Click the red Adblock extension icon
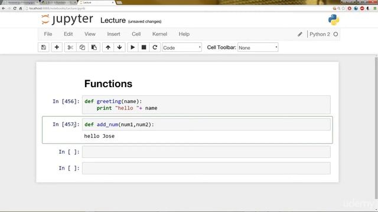Image resolution: width=378 pixels, height=212 pixels. [x=362, y=8]
